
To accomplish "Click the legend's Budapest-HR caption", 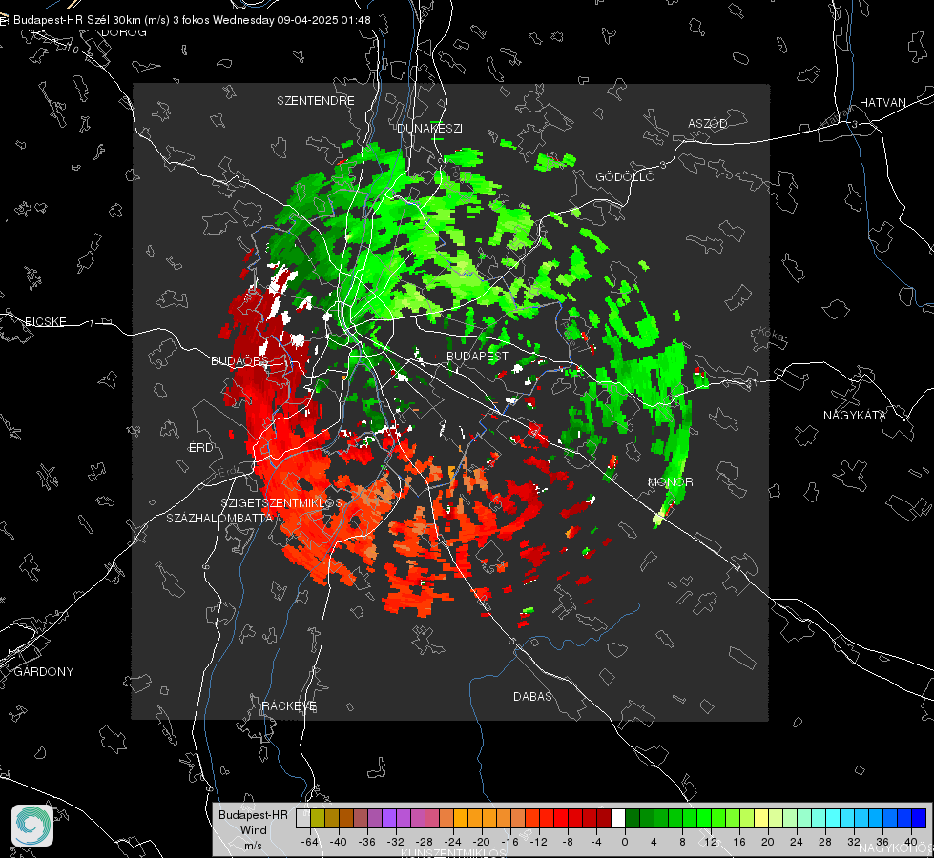I will [x=253, y=814].
